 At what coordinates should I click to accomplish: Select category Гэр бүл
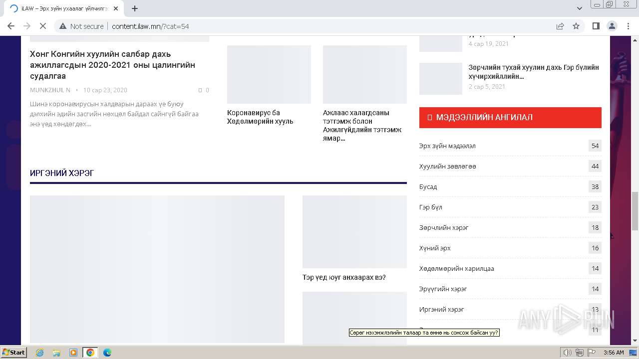pos(431,207)
